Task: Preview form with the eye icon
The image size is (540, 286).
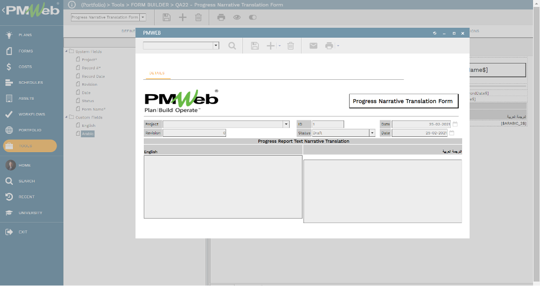Action: point(237,17)
